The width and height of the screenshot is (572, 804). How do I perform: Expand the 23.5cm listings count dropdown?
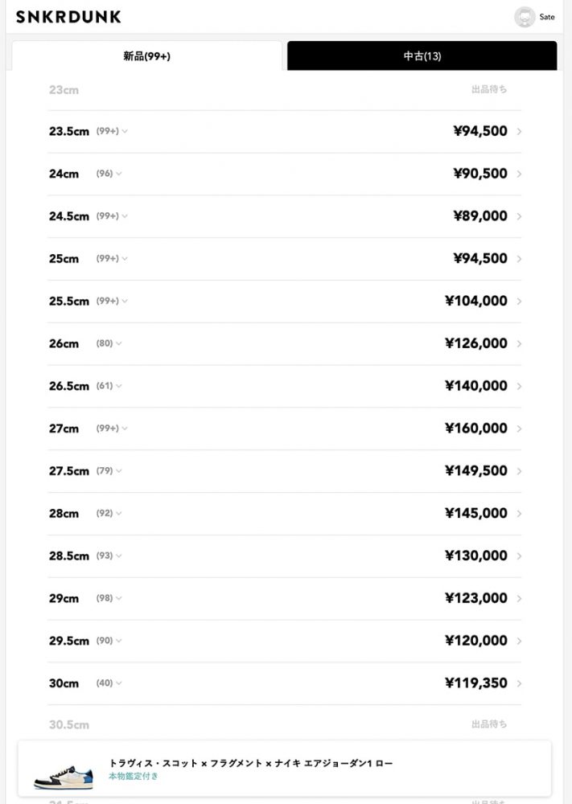(x=125, y=131)
